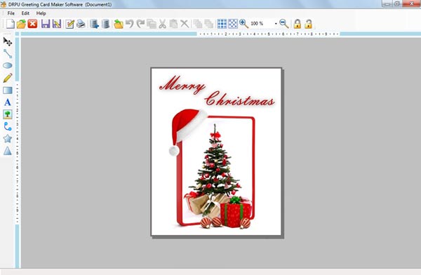Click the save floppy disk icon
Viewport: 421px width, 275px height.
coord(46,24)
